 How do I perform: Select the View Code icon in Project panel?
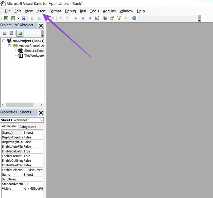tap(5, 33)
